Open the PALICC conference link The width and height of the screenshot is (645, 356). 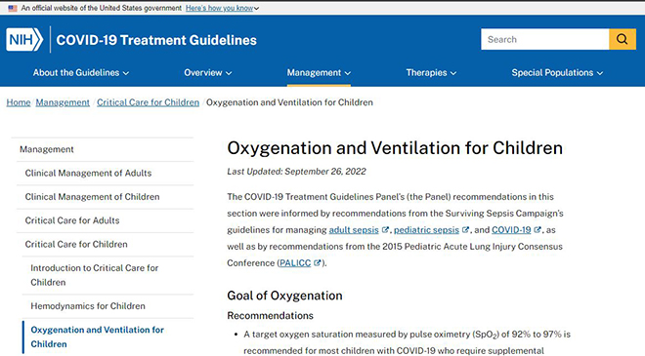(295, 262)
